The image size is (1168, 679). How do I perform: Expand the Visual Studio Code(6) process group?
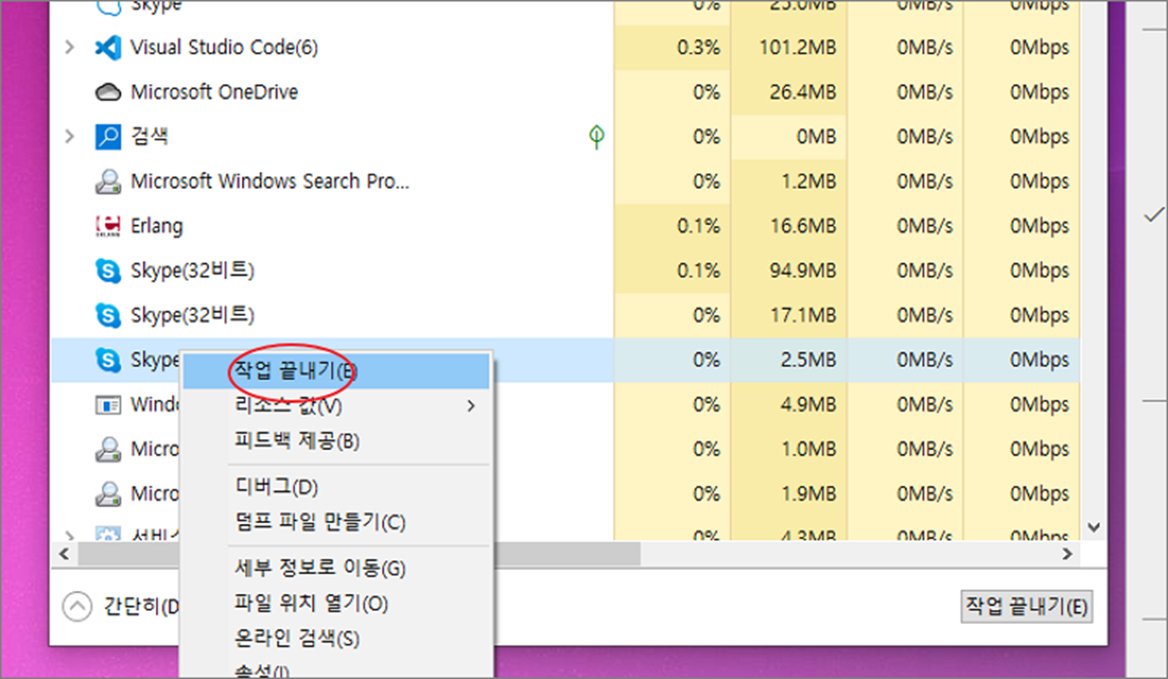(x=68, y=47)
